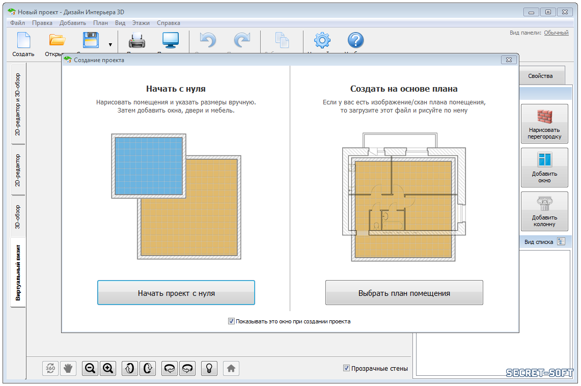The image size is (581, 386).
Task: Toggle the 'Вид списка' list view icon
Action: tap(561, 242)
